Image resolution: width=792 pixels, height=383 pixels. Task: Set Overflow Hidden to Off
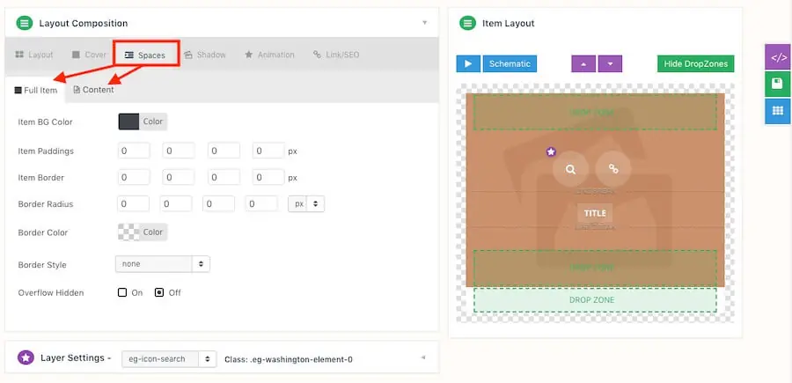(x=159, y=292)
